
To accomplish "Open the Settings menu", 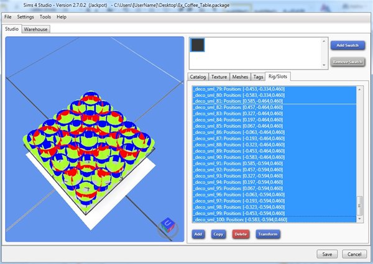I will coord(25,17).
